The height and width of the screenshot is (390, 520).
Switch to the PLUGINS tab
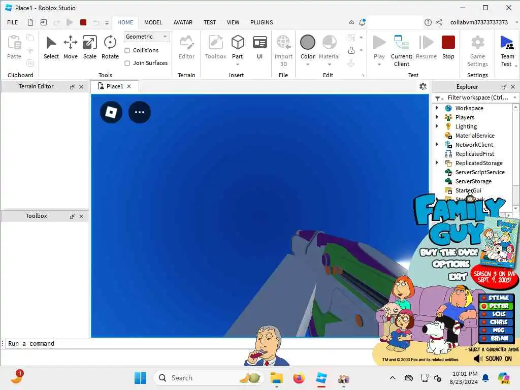(262, 22)
